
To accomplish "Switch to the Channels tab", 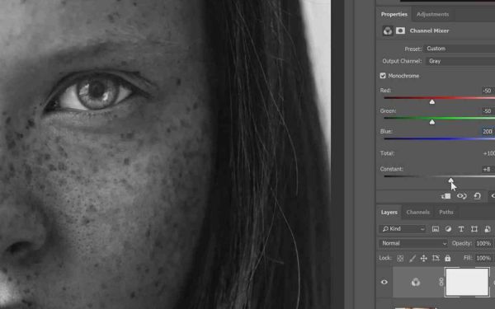I will coord(418,213).
